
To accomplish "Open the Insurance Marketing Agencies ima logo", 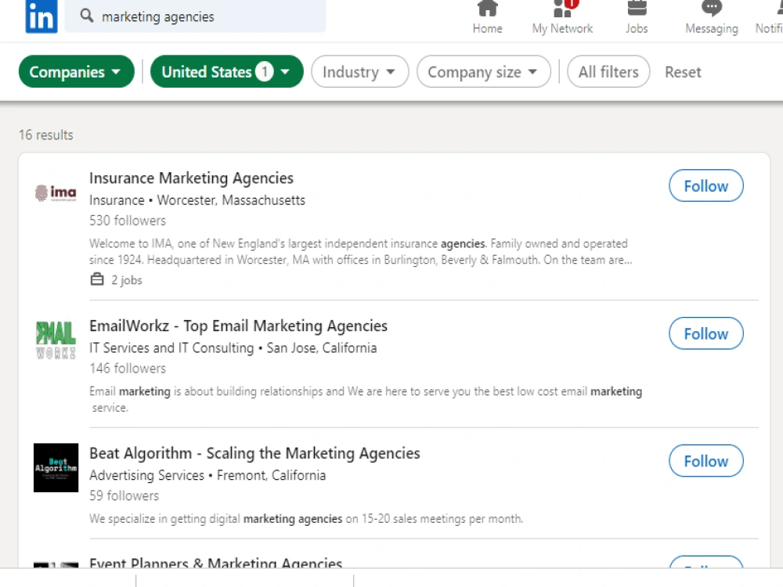I will pos(56,193).
